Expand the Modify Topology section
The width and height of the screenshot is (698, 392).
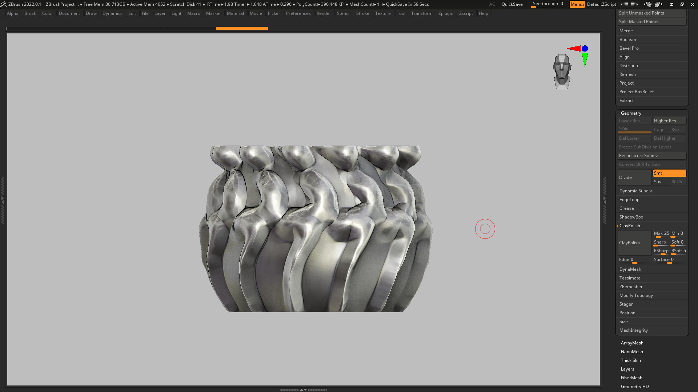[x=636, y=295]
